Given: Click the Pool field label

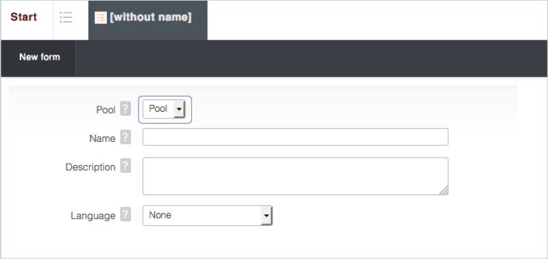Looking at the screenshot, I should click(106, 110).
